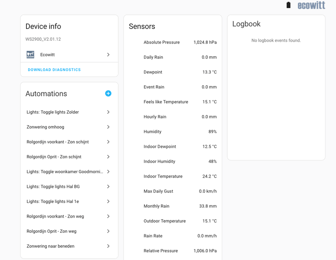Select the Dewpoint sensor row
The height and width of the screenshot is (260, 336).
point(153,72)
